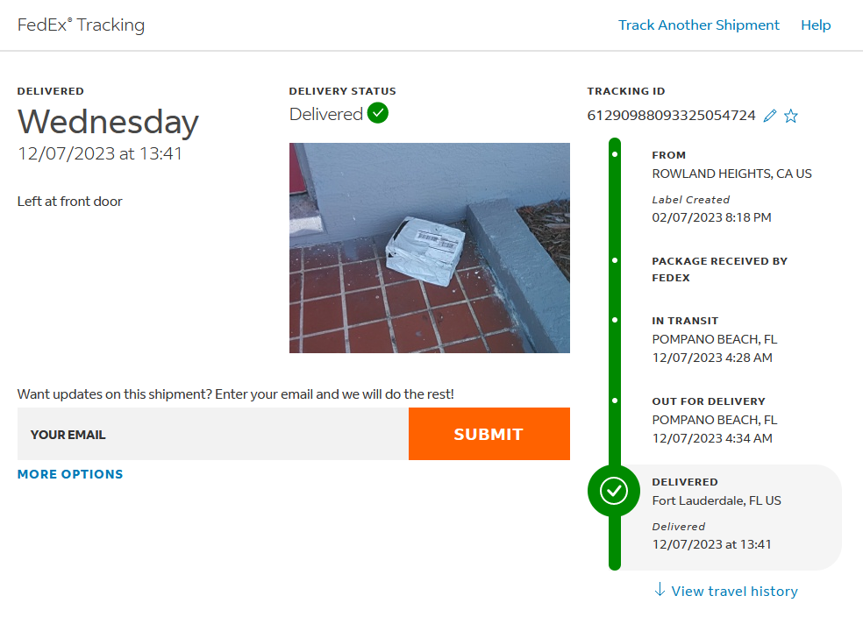
Task: Open Track Another Shipment
Action: pyautogui.click(x=698, y=25)
